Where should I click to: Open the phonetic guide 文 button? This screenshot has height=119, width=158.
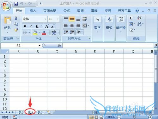(54, 32)
